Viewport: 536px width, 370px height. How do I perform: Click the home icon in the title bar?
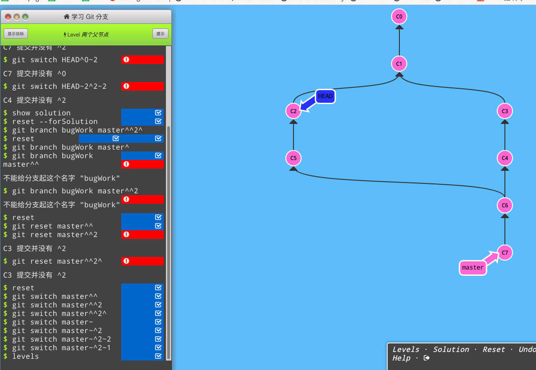tap(67, 17)
